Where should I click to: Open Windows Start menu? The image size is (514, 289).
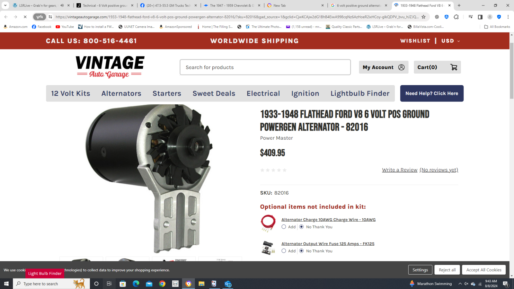point(6,284)
